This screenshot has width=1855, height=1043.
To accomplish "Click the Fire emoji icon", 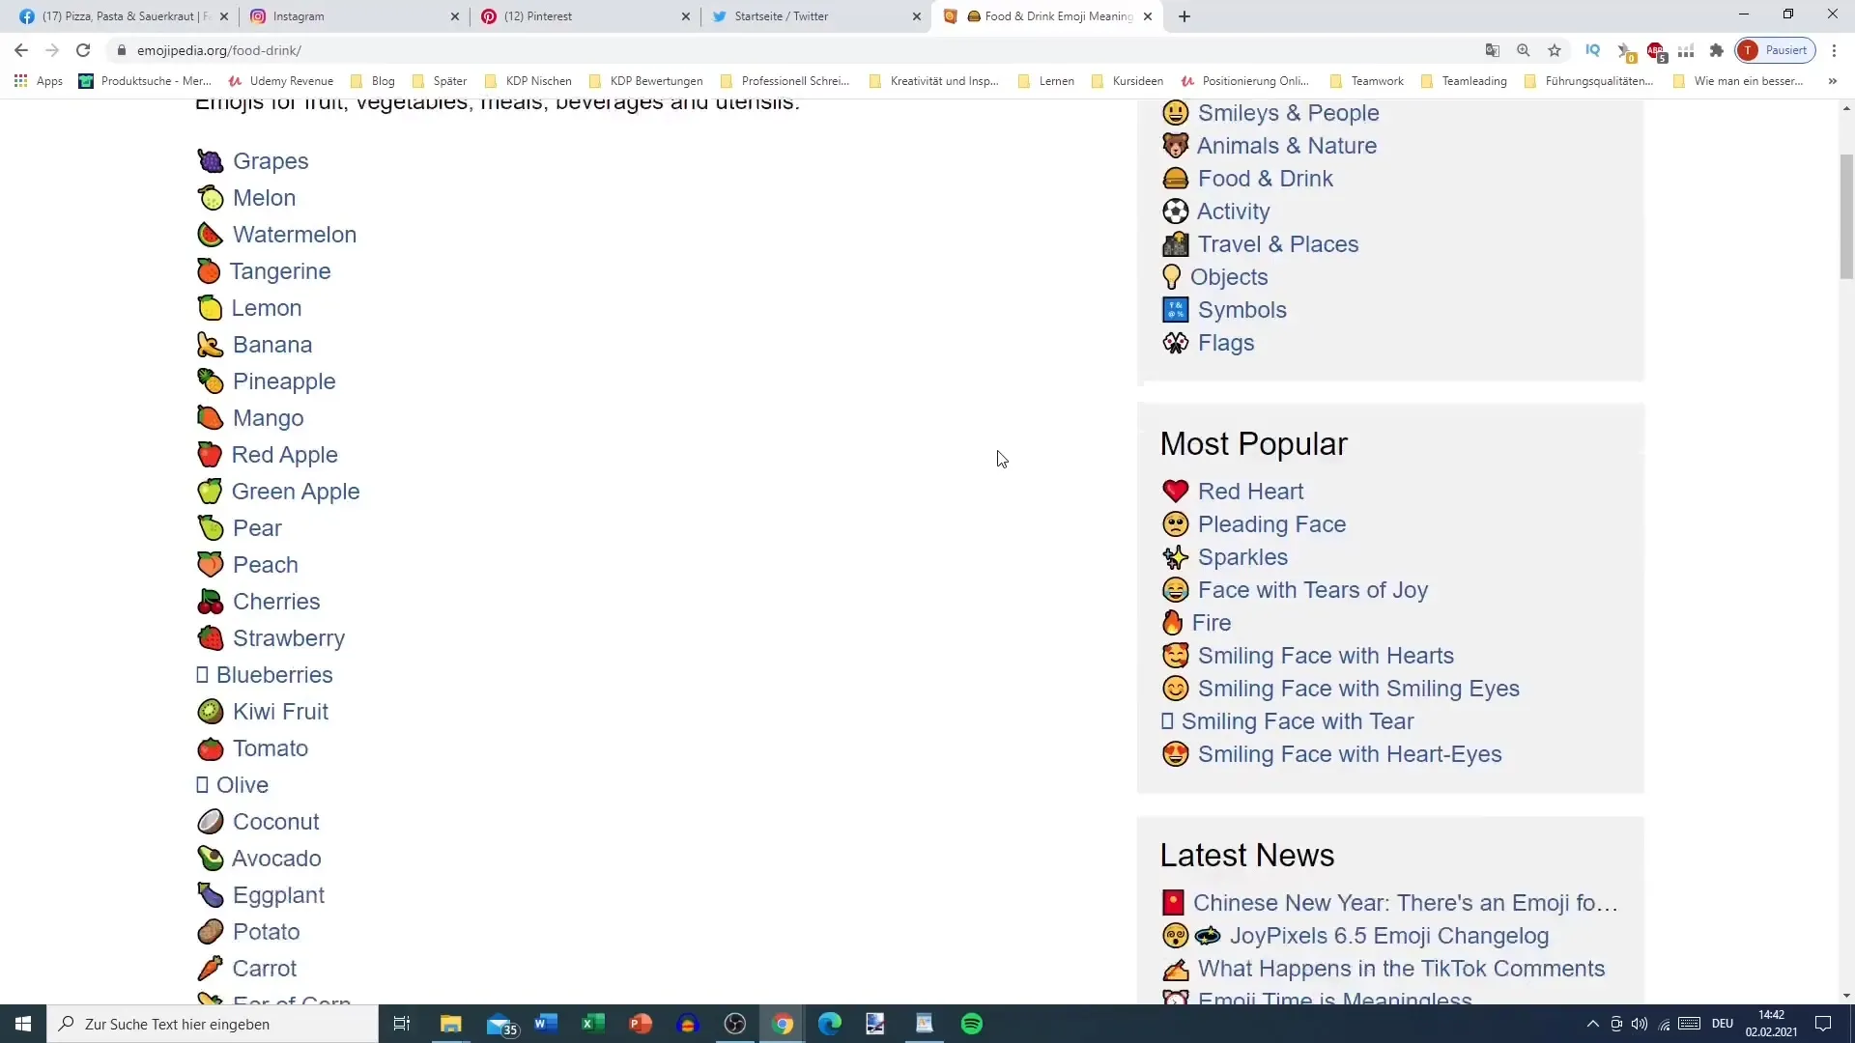I will 1172,623.
